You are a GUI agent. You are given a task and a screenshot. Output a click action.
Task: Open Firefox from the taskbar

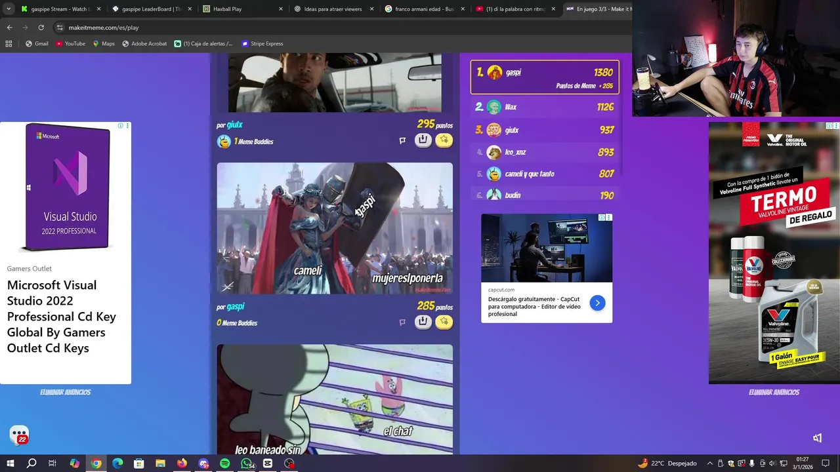(x=182, y=463)
